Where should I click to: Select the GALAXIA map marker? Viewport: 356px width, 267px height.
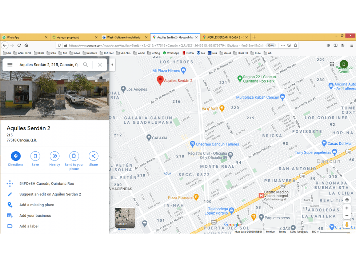coord(149,138)
